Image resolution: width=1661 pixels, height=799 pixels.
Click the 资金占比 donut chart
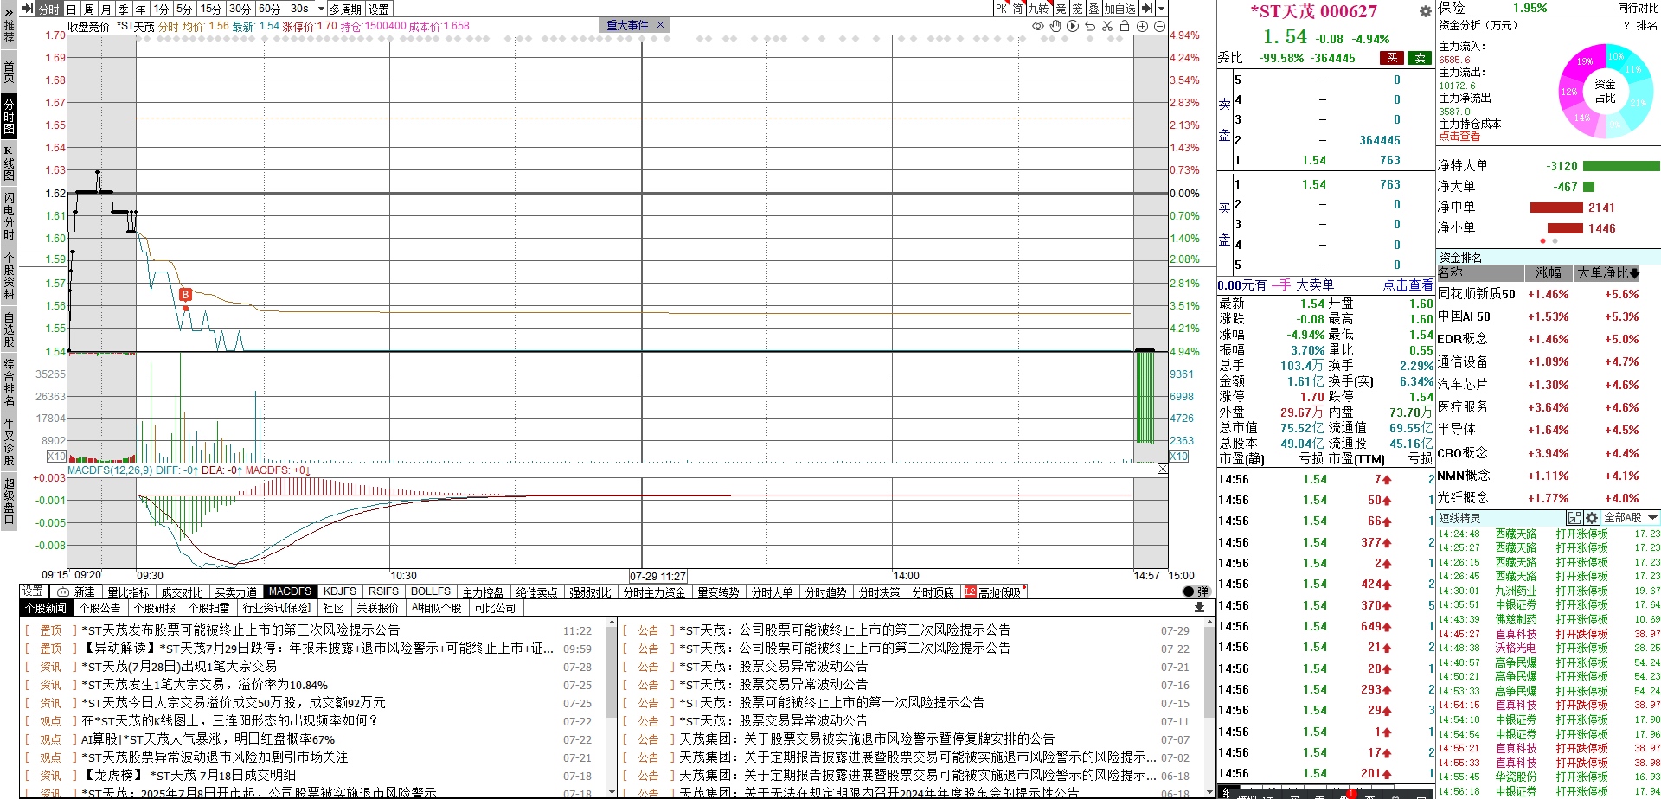coord(1605,92)
